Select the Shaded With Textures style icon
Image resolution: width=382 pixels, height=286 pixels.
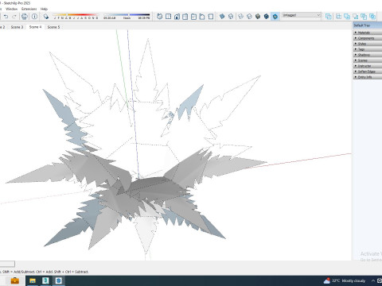point(267,17)
